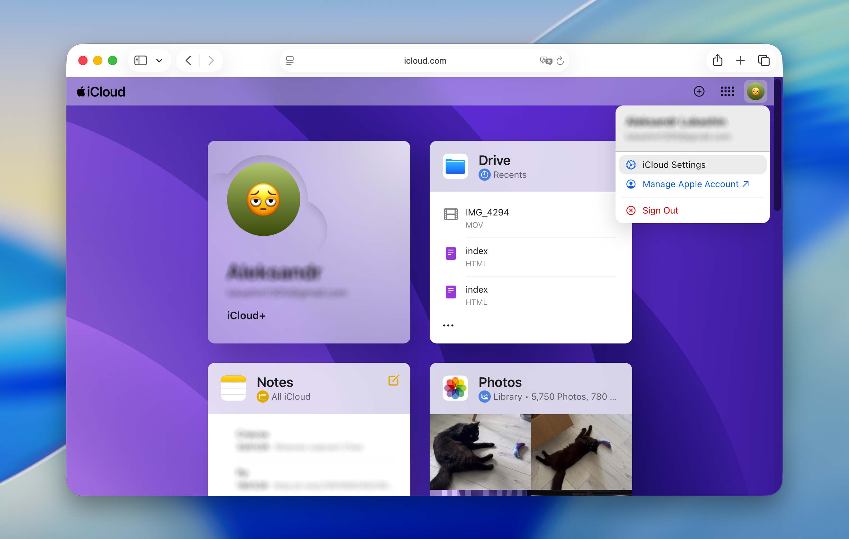Open a new tab with the plus icon
The width and height of the screenshot is (849, 539).
(740, 61)
